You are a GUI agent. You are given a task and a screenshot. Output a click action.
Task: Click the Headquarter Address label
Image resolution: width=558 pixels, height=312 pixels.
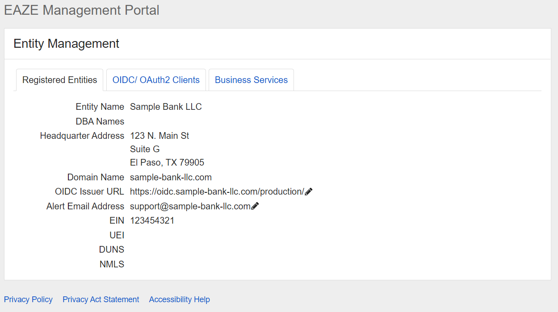pyautogui.click(x=82, y=136)
